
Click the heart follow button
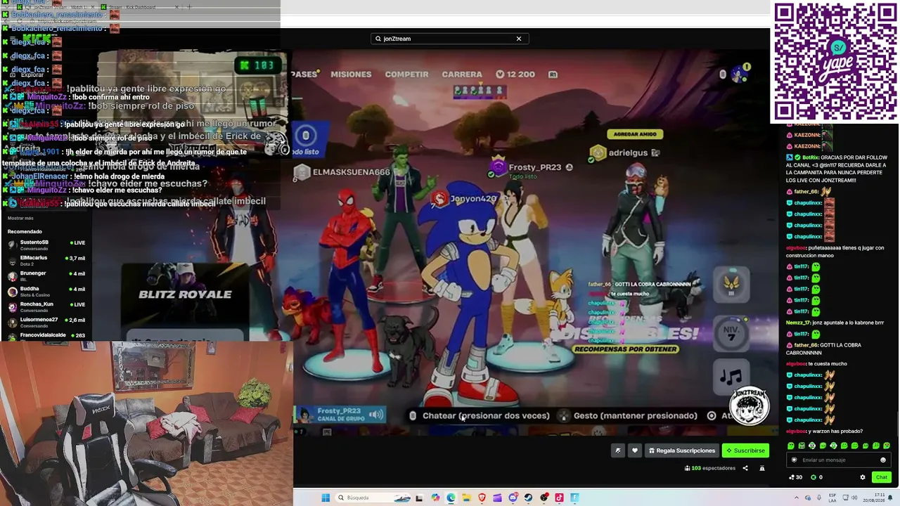(635, 450)
